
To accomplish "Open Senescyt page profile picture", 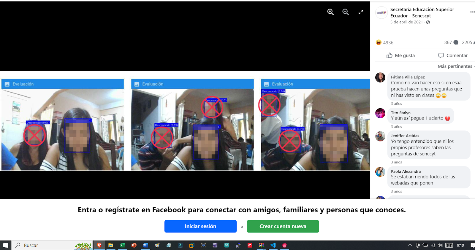I will (x=381, y=13).
